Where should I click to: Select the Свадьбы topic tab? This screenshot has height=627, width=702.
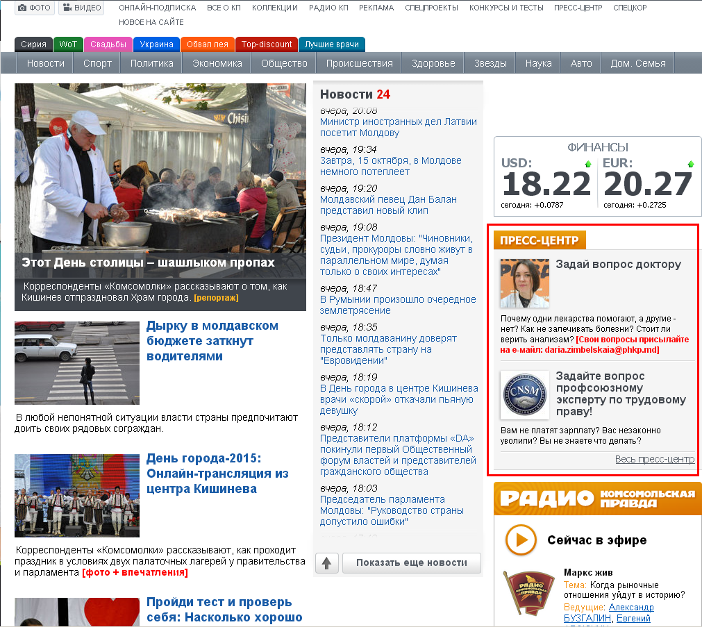click(108, 44)
